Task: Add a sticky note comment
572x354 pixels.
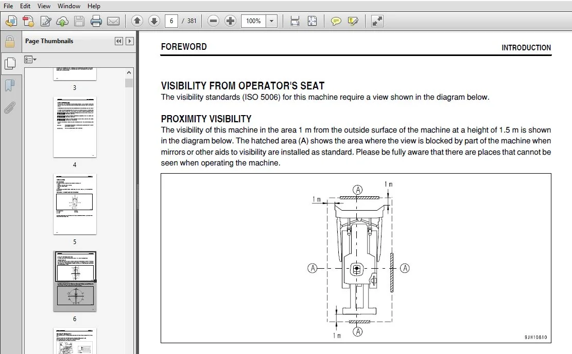Action: (336, 21)
